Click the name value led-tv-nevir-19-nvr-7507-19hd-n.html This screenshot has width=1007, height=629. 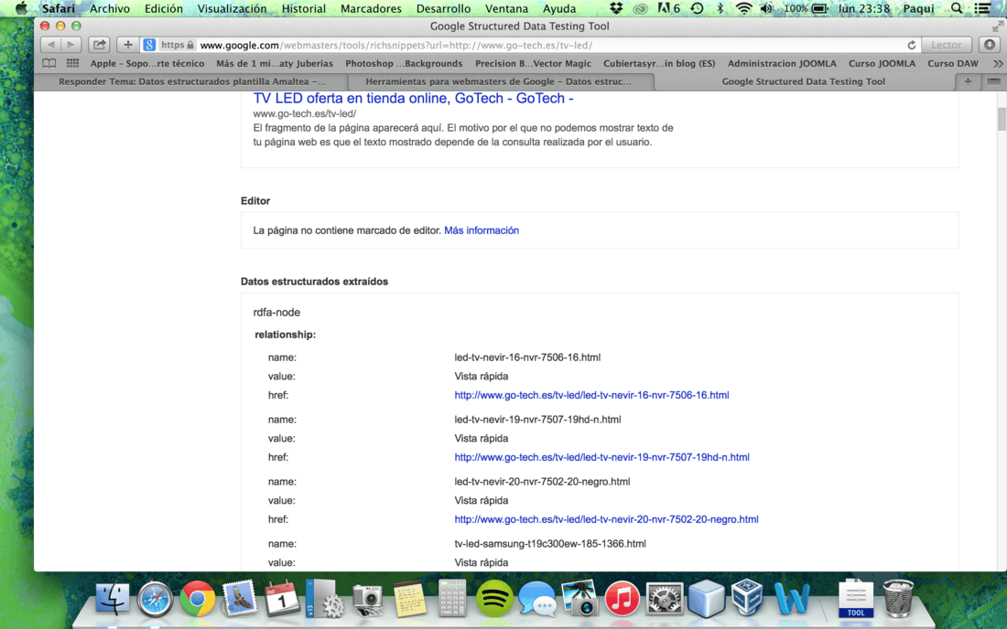(x=537, y=420)
